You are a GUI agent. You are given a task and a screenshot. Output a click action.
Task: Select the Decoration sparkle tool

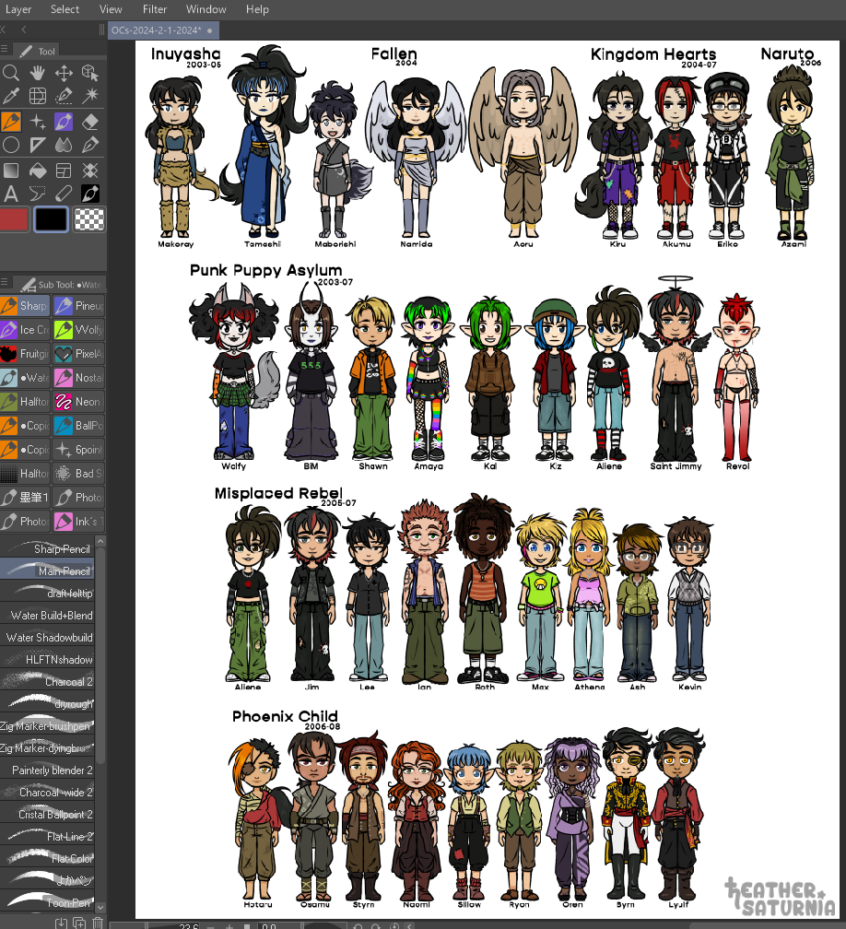37,122
